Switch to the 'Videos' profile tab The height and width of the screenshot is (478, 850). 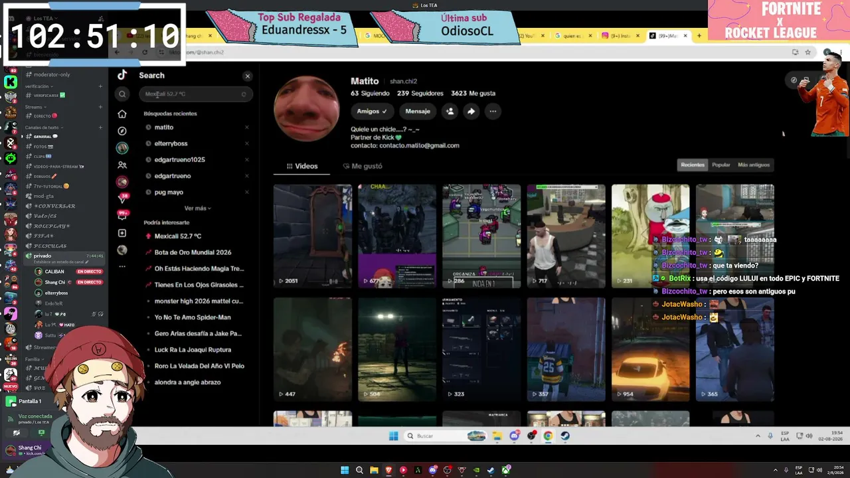(x=302, y=166)
